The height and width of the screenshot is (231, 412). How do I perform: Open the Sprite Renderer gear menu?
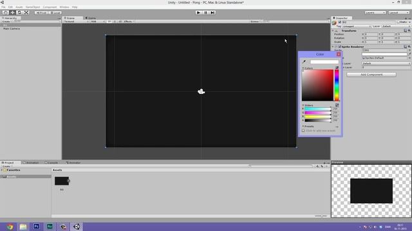click(x=409, y=47)
